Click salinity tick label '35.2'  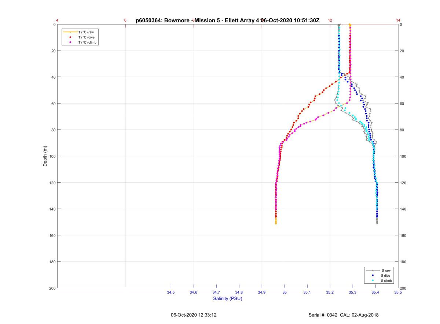(330, 293)
